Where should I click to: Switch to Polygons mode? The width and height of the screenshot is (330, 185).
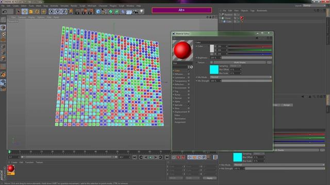click(3, 59)
